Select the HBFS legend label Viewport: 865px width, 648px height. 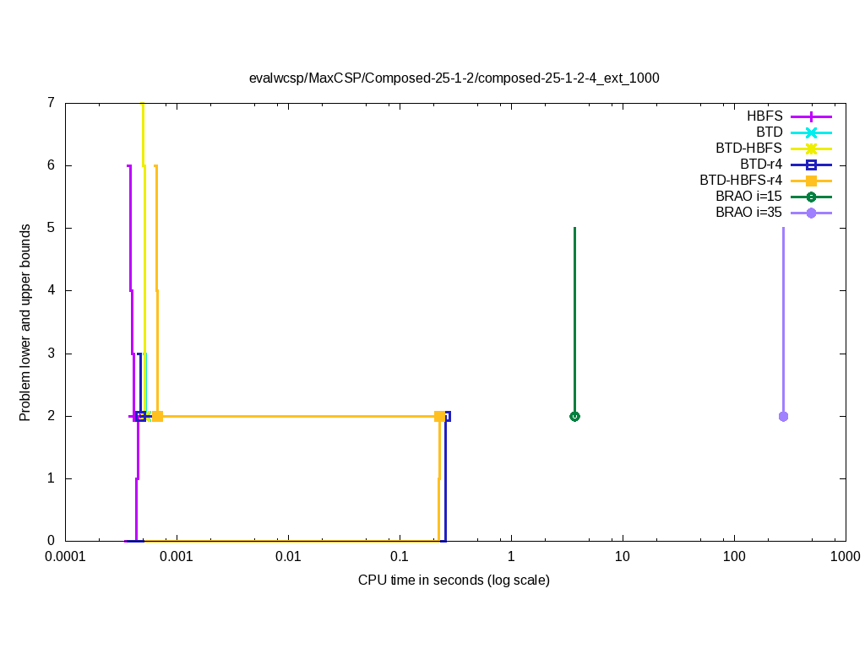(764, 116)
